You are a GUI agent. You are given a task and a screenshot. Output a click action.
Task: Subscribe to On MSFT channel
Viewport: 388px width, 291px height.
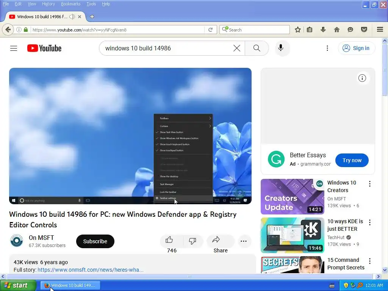point(95,241)
